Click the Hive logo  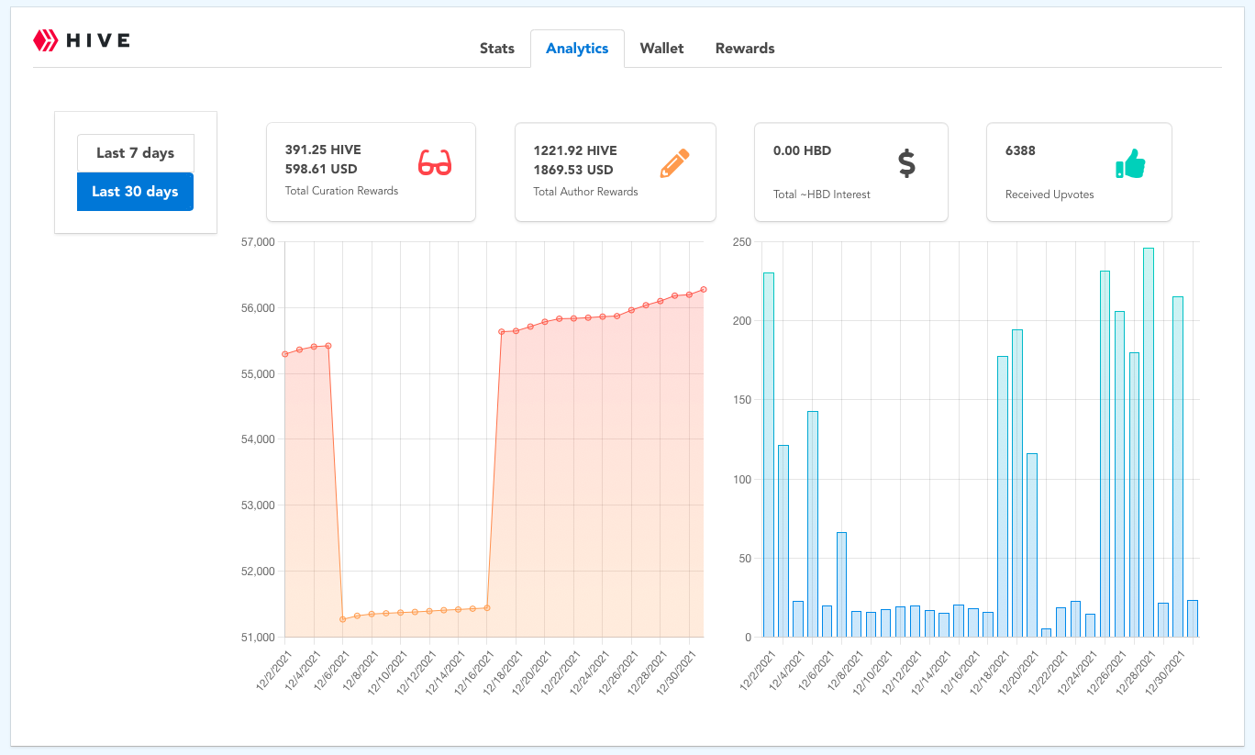click(82, 40)
